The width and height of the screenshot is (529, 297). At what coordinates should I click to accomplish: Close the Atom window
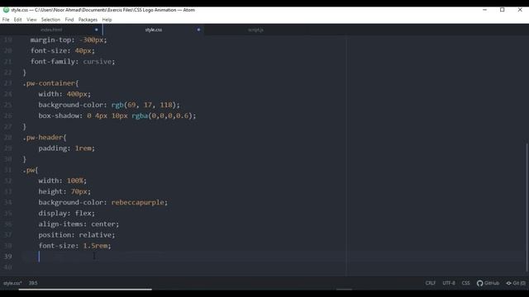[x=520, y=10]
